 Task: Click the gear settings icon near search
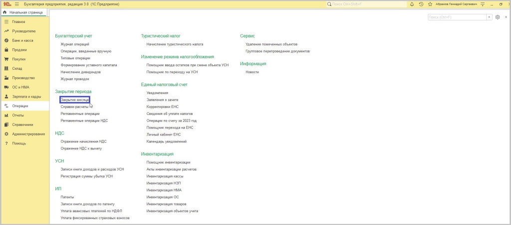497,17
